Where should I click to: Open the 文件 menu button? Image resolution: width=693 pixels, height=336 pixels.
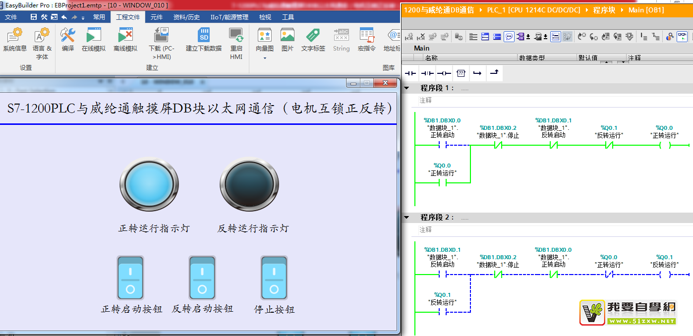[x=11, y=17]
